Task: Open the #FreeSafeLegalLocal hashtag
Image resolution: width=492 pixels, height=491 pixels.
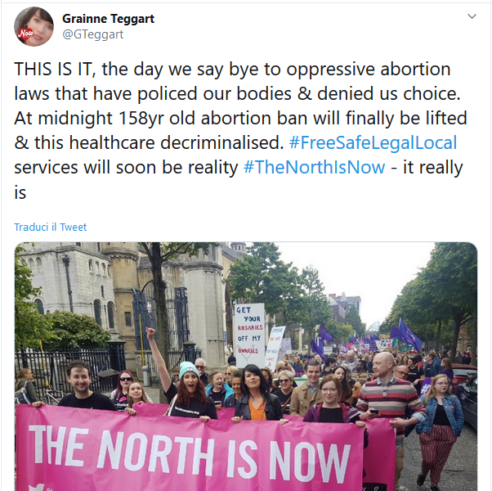Action: 373,142
